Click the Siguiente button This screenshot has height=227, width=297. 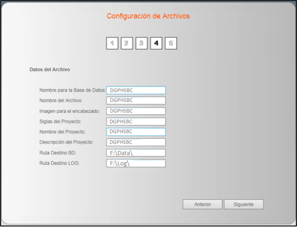coord(243,204)
